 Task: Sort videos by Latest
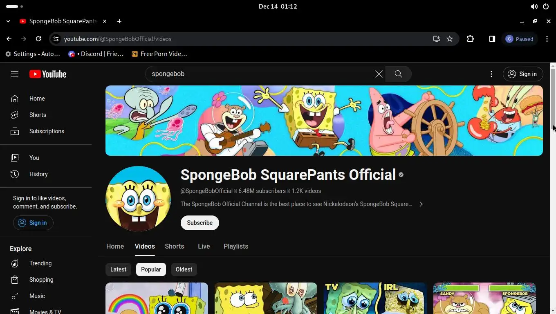118,269
